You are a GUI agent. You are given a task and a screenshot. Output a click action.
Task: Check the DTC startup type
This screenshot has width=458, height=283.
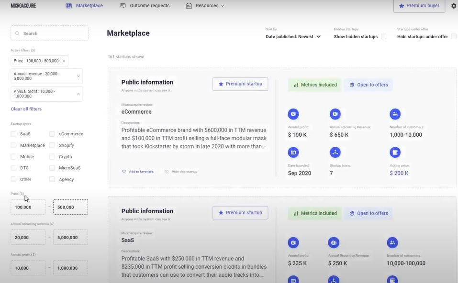click(x=13, y=168)
